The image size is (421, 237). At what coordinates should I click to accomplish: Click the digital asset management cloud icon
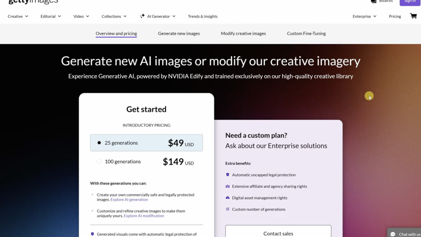tap(228, 197)
